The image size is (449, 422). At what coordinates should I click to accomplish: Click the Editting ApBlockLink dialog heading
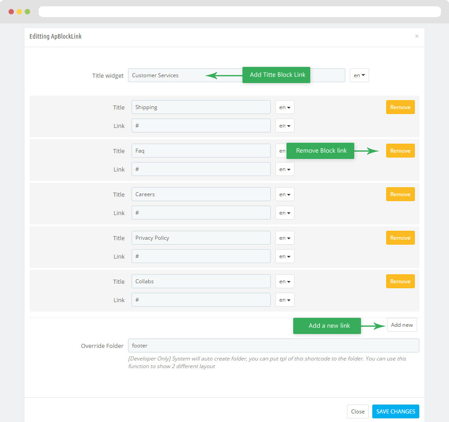tap(56, 36)
